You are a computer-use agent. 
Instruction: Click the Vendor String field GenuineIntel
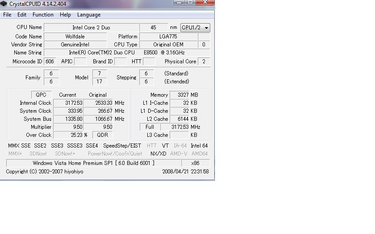coord(75,45)
